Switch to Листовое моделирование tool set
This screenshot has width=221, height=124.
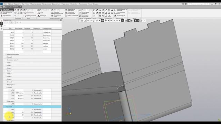[7, 10]
